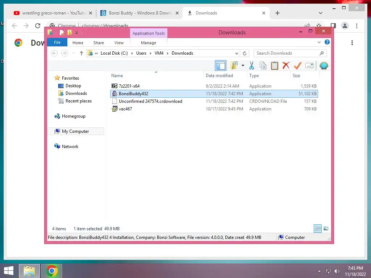The image size is (371, 278).
Task: Select the BonziBuddy432 application file
Action: 214,94
